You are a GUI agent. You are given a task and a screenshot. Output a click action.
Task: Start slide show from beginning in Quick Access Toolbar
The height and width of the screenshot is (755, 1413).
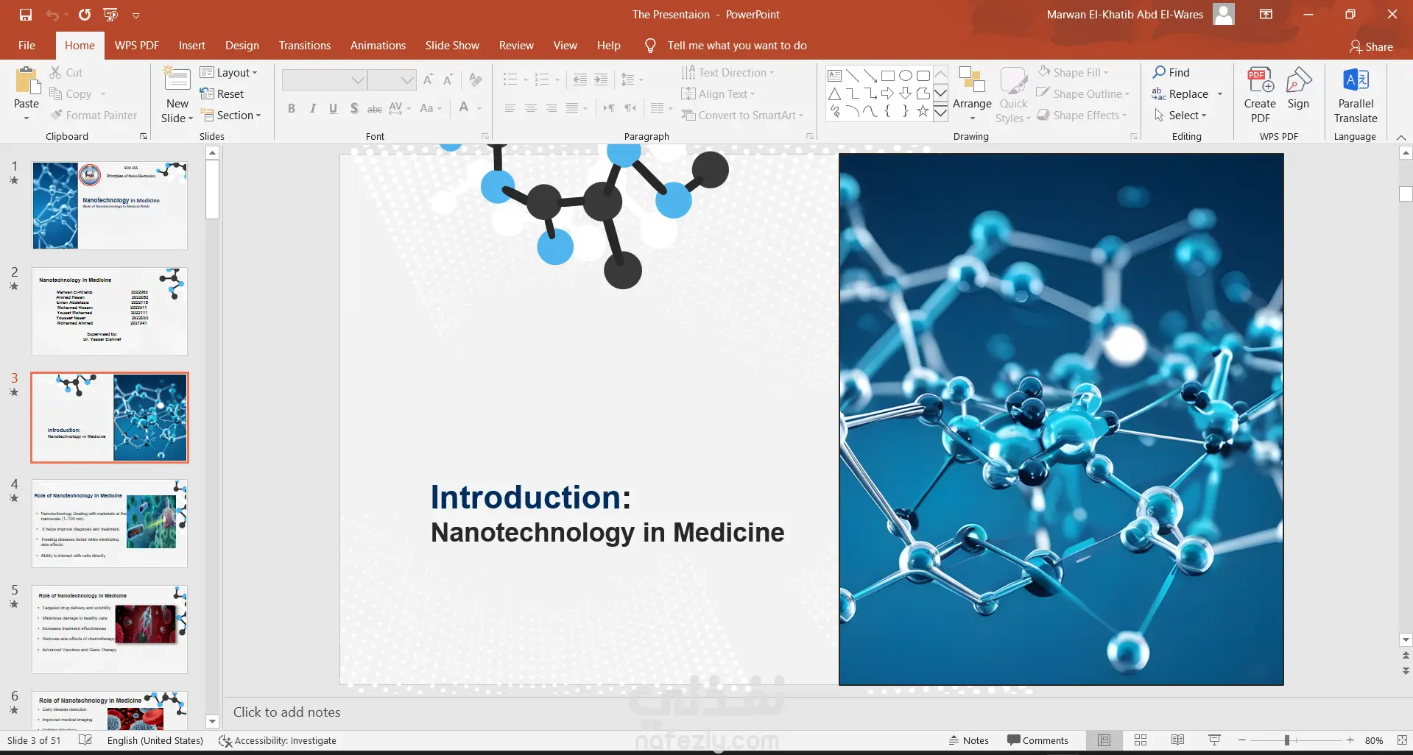(110, 15)
